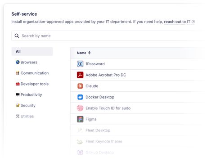Show the Productivity category

(x=31, y=94)
